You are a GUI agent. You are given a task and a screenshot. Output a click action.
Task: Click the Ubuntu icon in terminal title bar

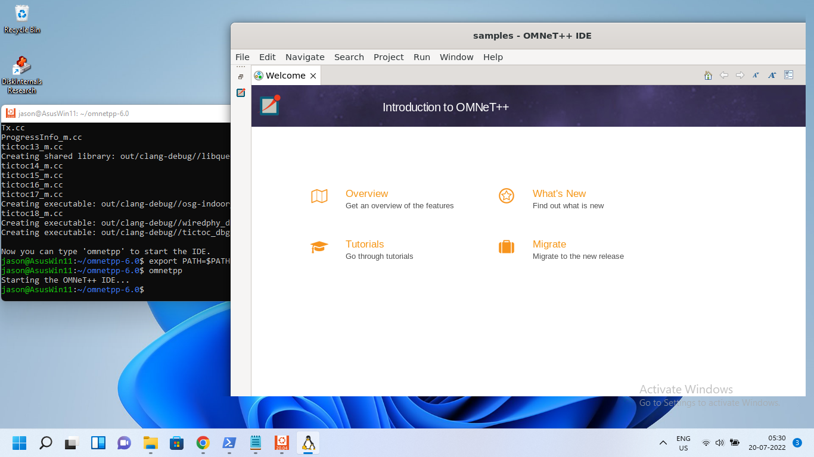11,113
